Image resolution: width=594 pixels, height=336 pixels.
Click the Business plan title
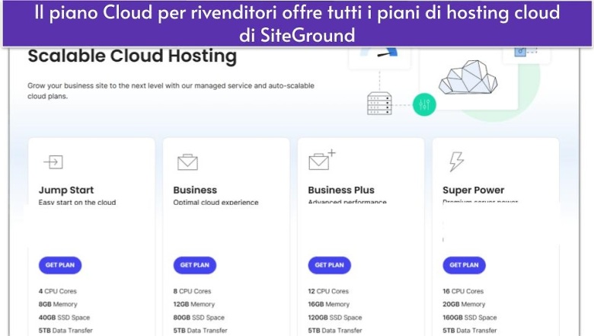pos(195,190)
